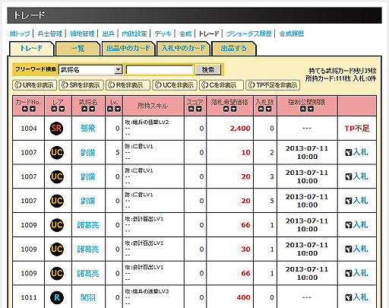Sort bid count column descending arrow
The image size is (389, 308).
268,109
